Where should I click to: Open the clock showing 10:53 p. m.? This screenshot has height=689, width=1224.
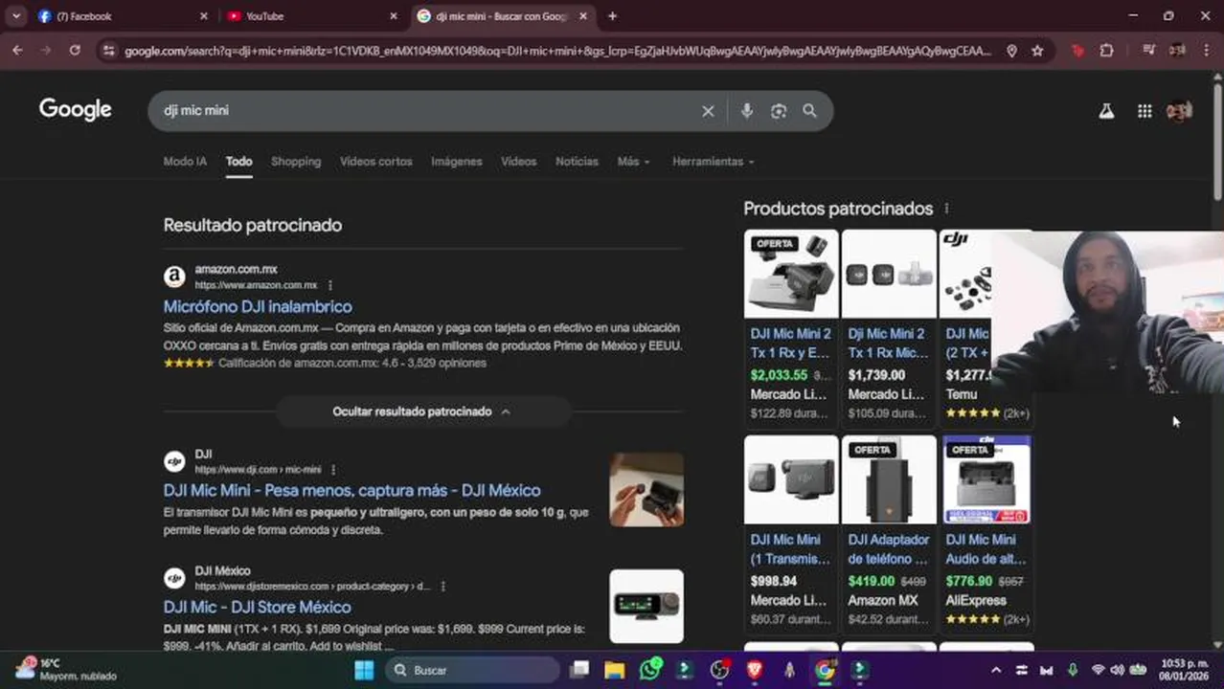point(1185,670)
